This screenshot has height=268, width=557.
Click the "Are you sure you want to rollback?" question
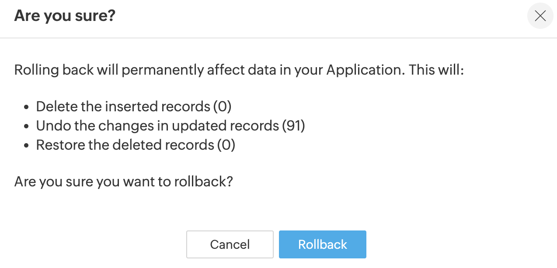pyautogui.click(x=123, y=181)
